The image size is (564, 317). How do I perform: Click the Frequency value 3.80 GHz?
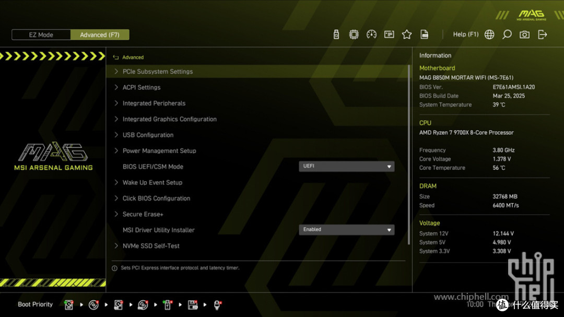[503, 150]
